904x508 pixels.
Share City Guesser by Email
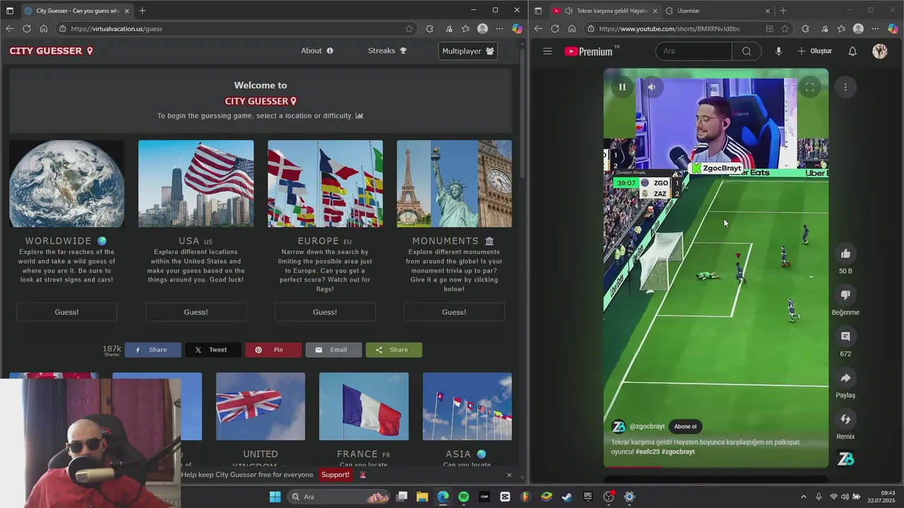click(x=333, y=350)
